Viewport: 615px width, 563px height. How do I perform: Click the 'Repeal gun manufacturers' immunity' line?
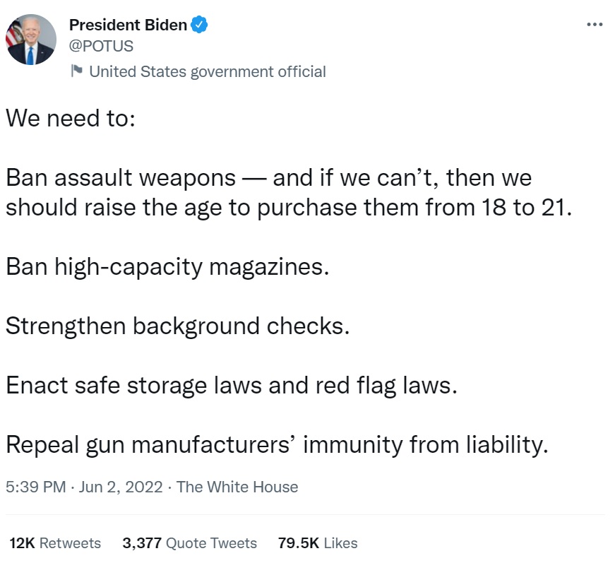click(x=277, y=444)
